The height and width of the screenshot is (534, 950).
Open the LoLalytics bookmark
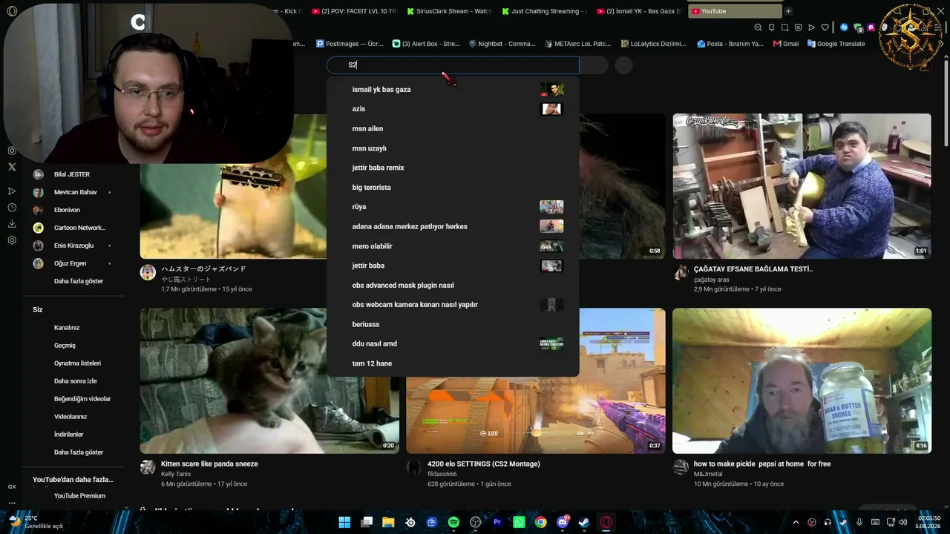point(654,44)
